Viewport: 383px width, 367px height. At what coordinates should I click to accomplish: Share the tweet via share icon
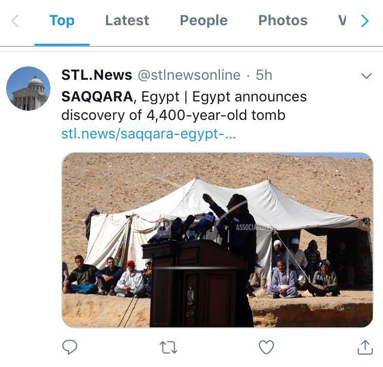pos(365,347)
